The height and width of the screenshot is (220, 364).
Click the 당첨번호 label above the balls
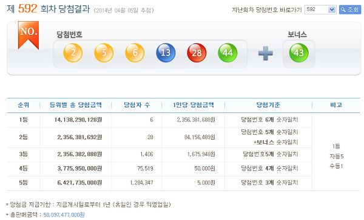(69, 34)
